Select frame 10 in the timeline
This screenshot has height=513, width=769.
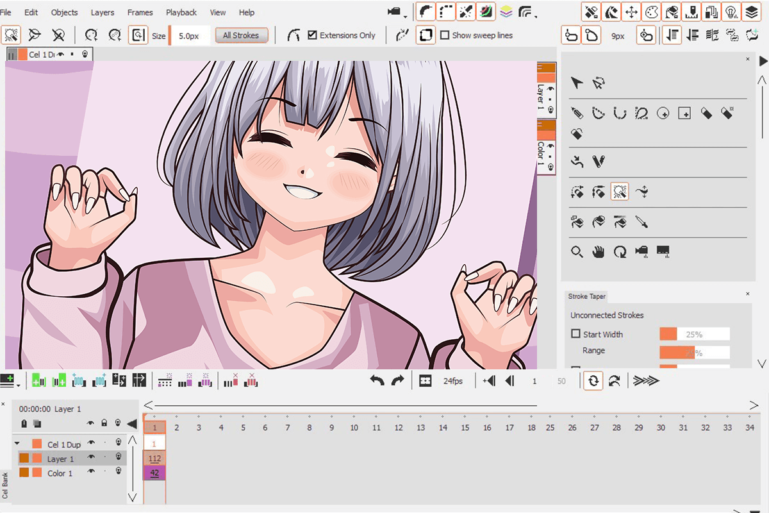(x=353, y=426)
